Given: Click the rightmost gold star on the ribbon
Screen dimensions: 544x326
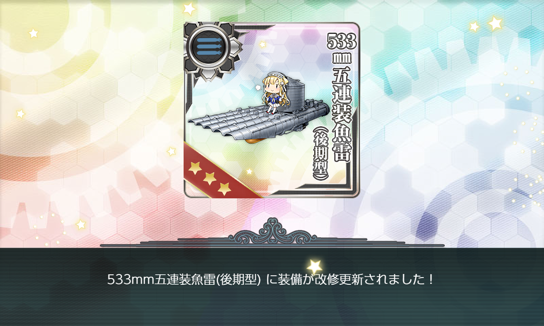Looking at the screenshot, I should click(224, 188).
